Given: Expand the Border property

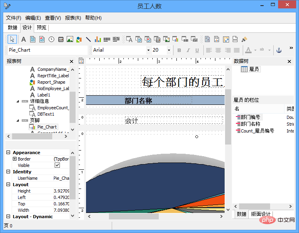Looking at the screenshot, I should [15, 159].
